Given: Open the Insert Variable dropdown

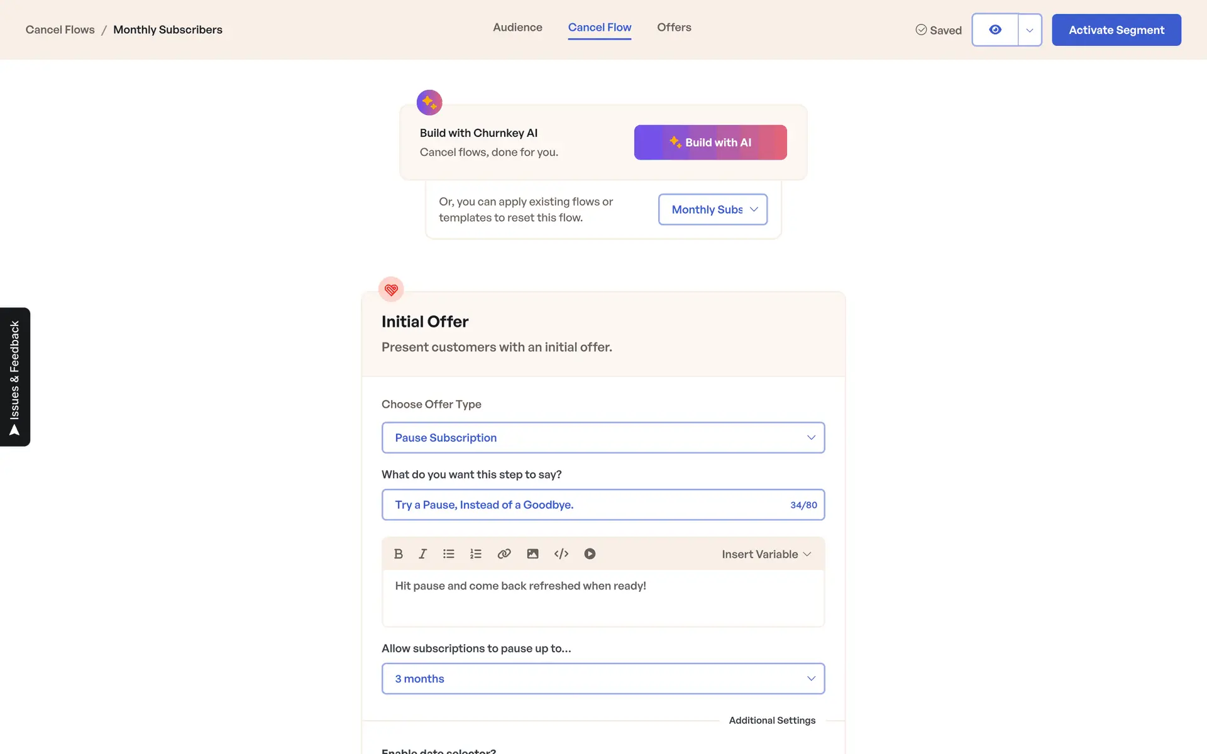Looking at the screenshot, I should [x=766, y=554].
